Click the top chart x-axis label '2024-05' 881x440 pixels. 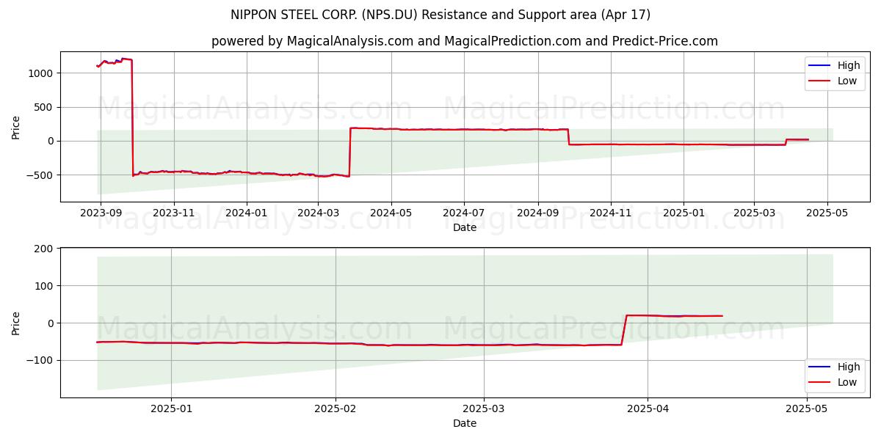(391, 213)
